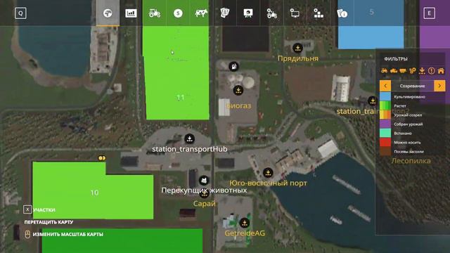450x253 pixels.
Task: Click the yellow coin marker above field 10
Action: pyautogui.click(x=101, y=158)
